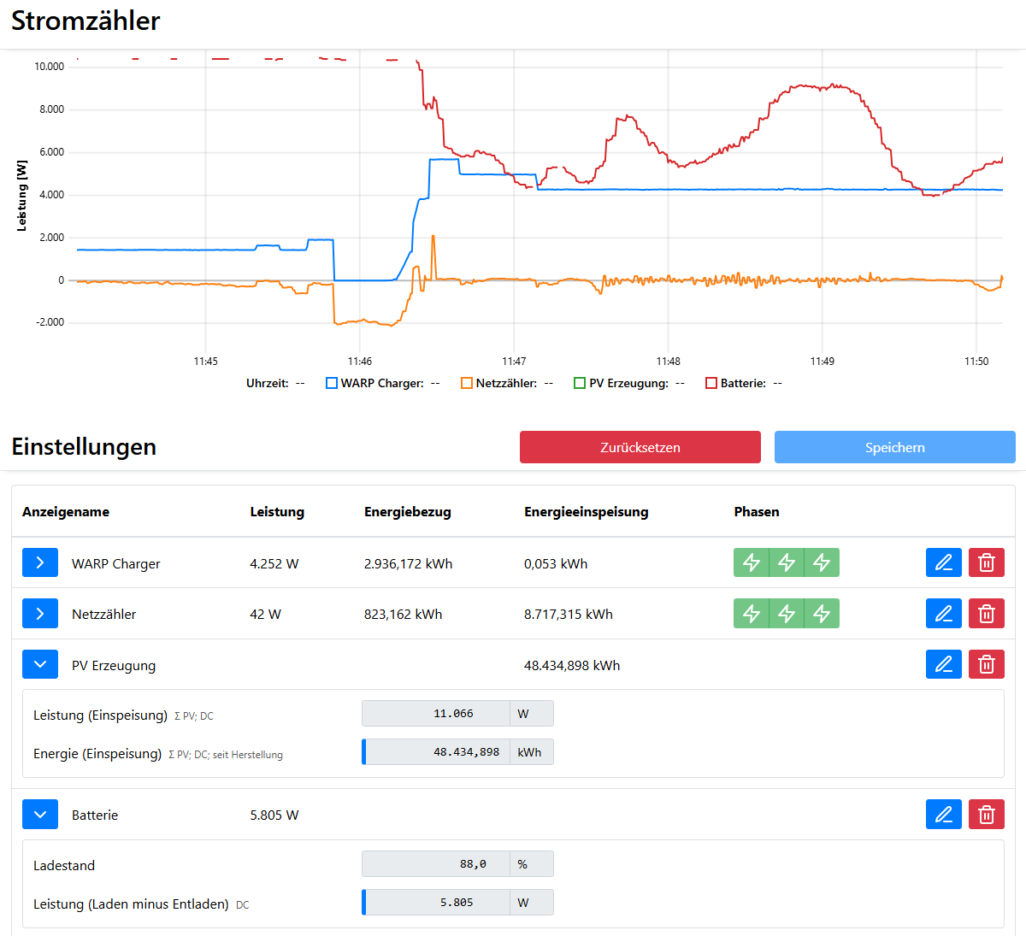Hide PV Erzeugung series in legend
Viewport: 1026px width, 936px height.
580,383
